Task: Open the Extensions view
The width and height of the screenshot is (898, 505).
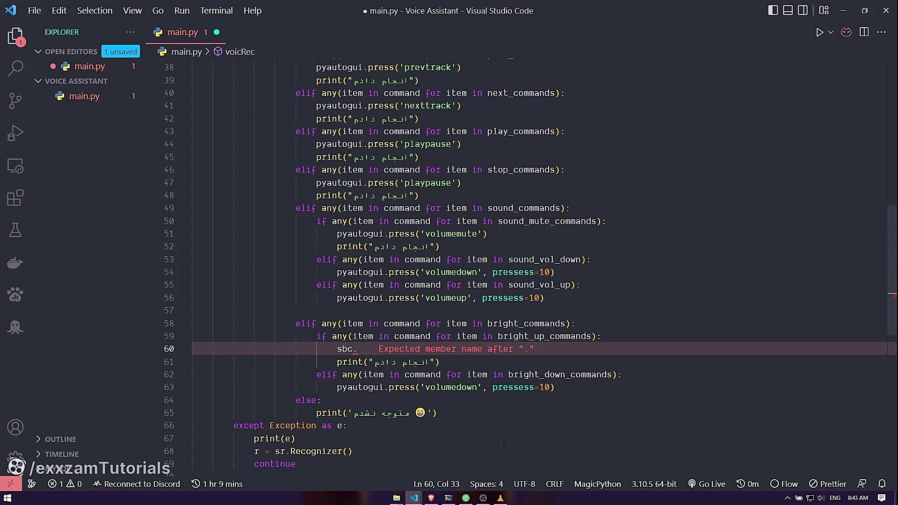Action: pyautogui.click(x=15, y=198)
